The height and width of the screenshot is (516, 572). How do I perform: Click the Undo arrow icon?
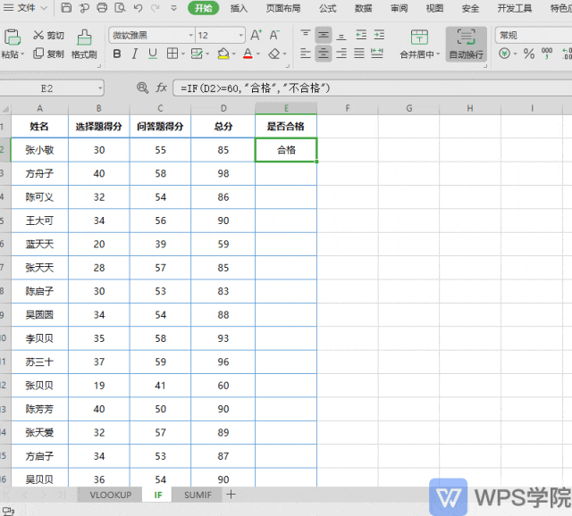(x=138, y=8)
